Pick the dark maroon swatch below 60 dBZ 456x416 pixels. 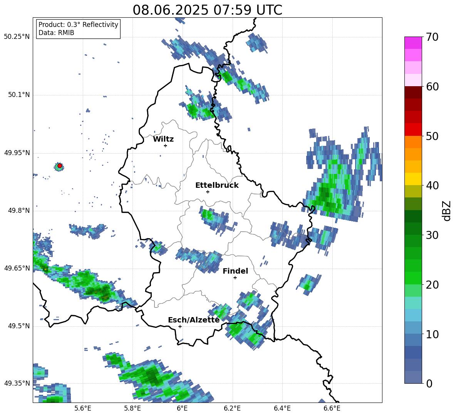click(x=413, y=92)
